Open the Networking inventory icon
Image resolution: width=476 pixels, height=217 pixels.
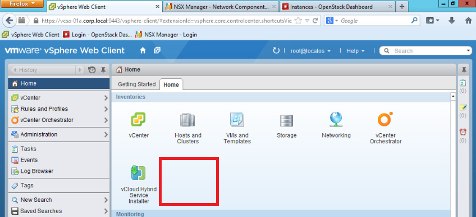336,119
